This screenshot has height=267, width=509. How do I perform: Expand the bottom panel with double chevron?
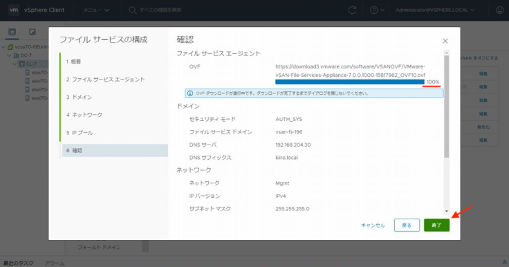504,262
